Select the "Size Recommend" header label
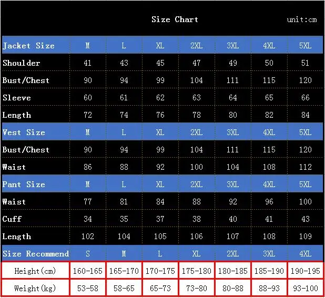Image resolution: width=325 pixels, height=298 pixels. pos(36,253)
